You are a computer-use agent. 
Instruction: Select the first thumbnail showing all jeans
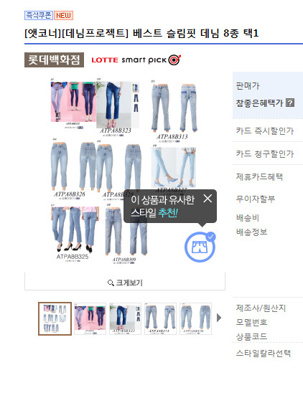(55, 318)
